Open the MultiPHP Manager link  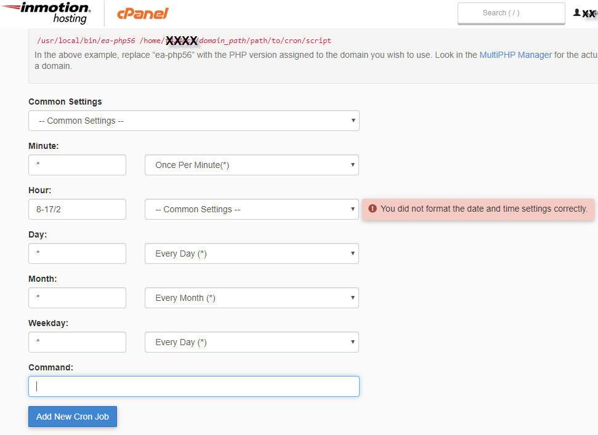515,55
